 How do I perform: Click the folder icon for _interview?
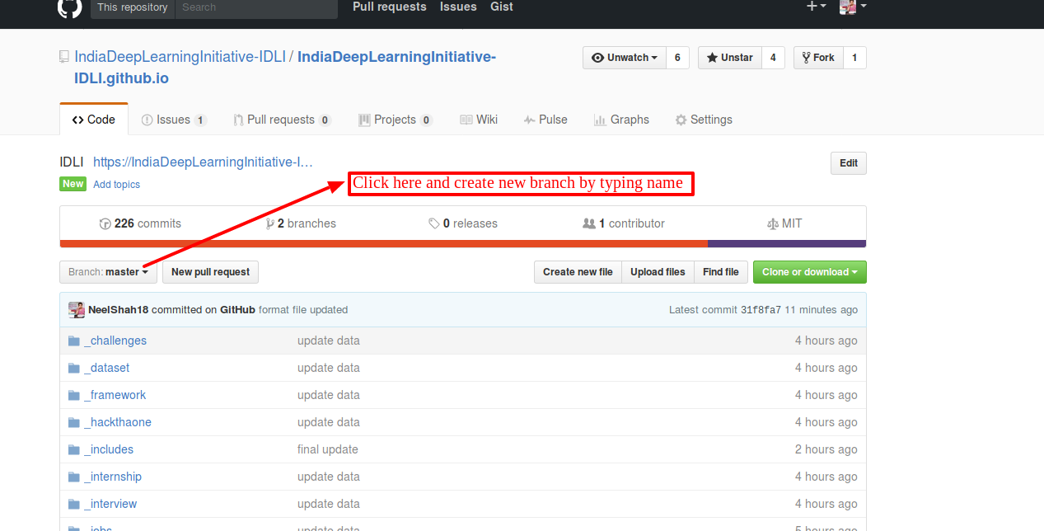pyautogui.click(x=74, y=504)
